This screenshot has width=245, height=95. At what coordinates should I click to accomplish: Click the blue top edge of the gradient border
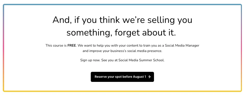click(122, 5)
